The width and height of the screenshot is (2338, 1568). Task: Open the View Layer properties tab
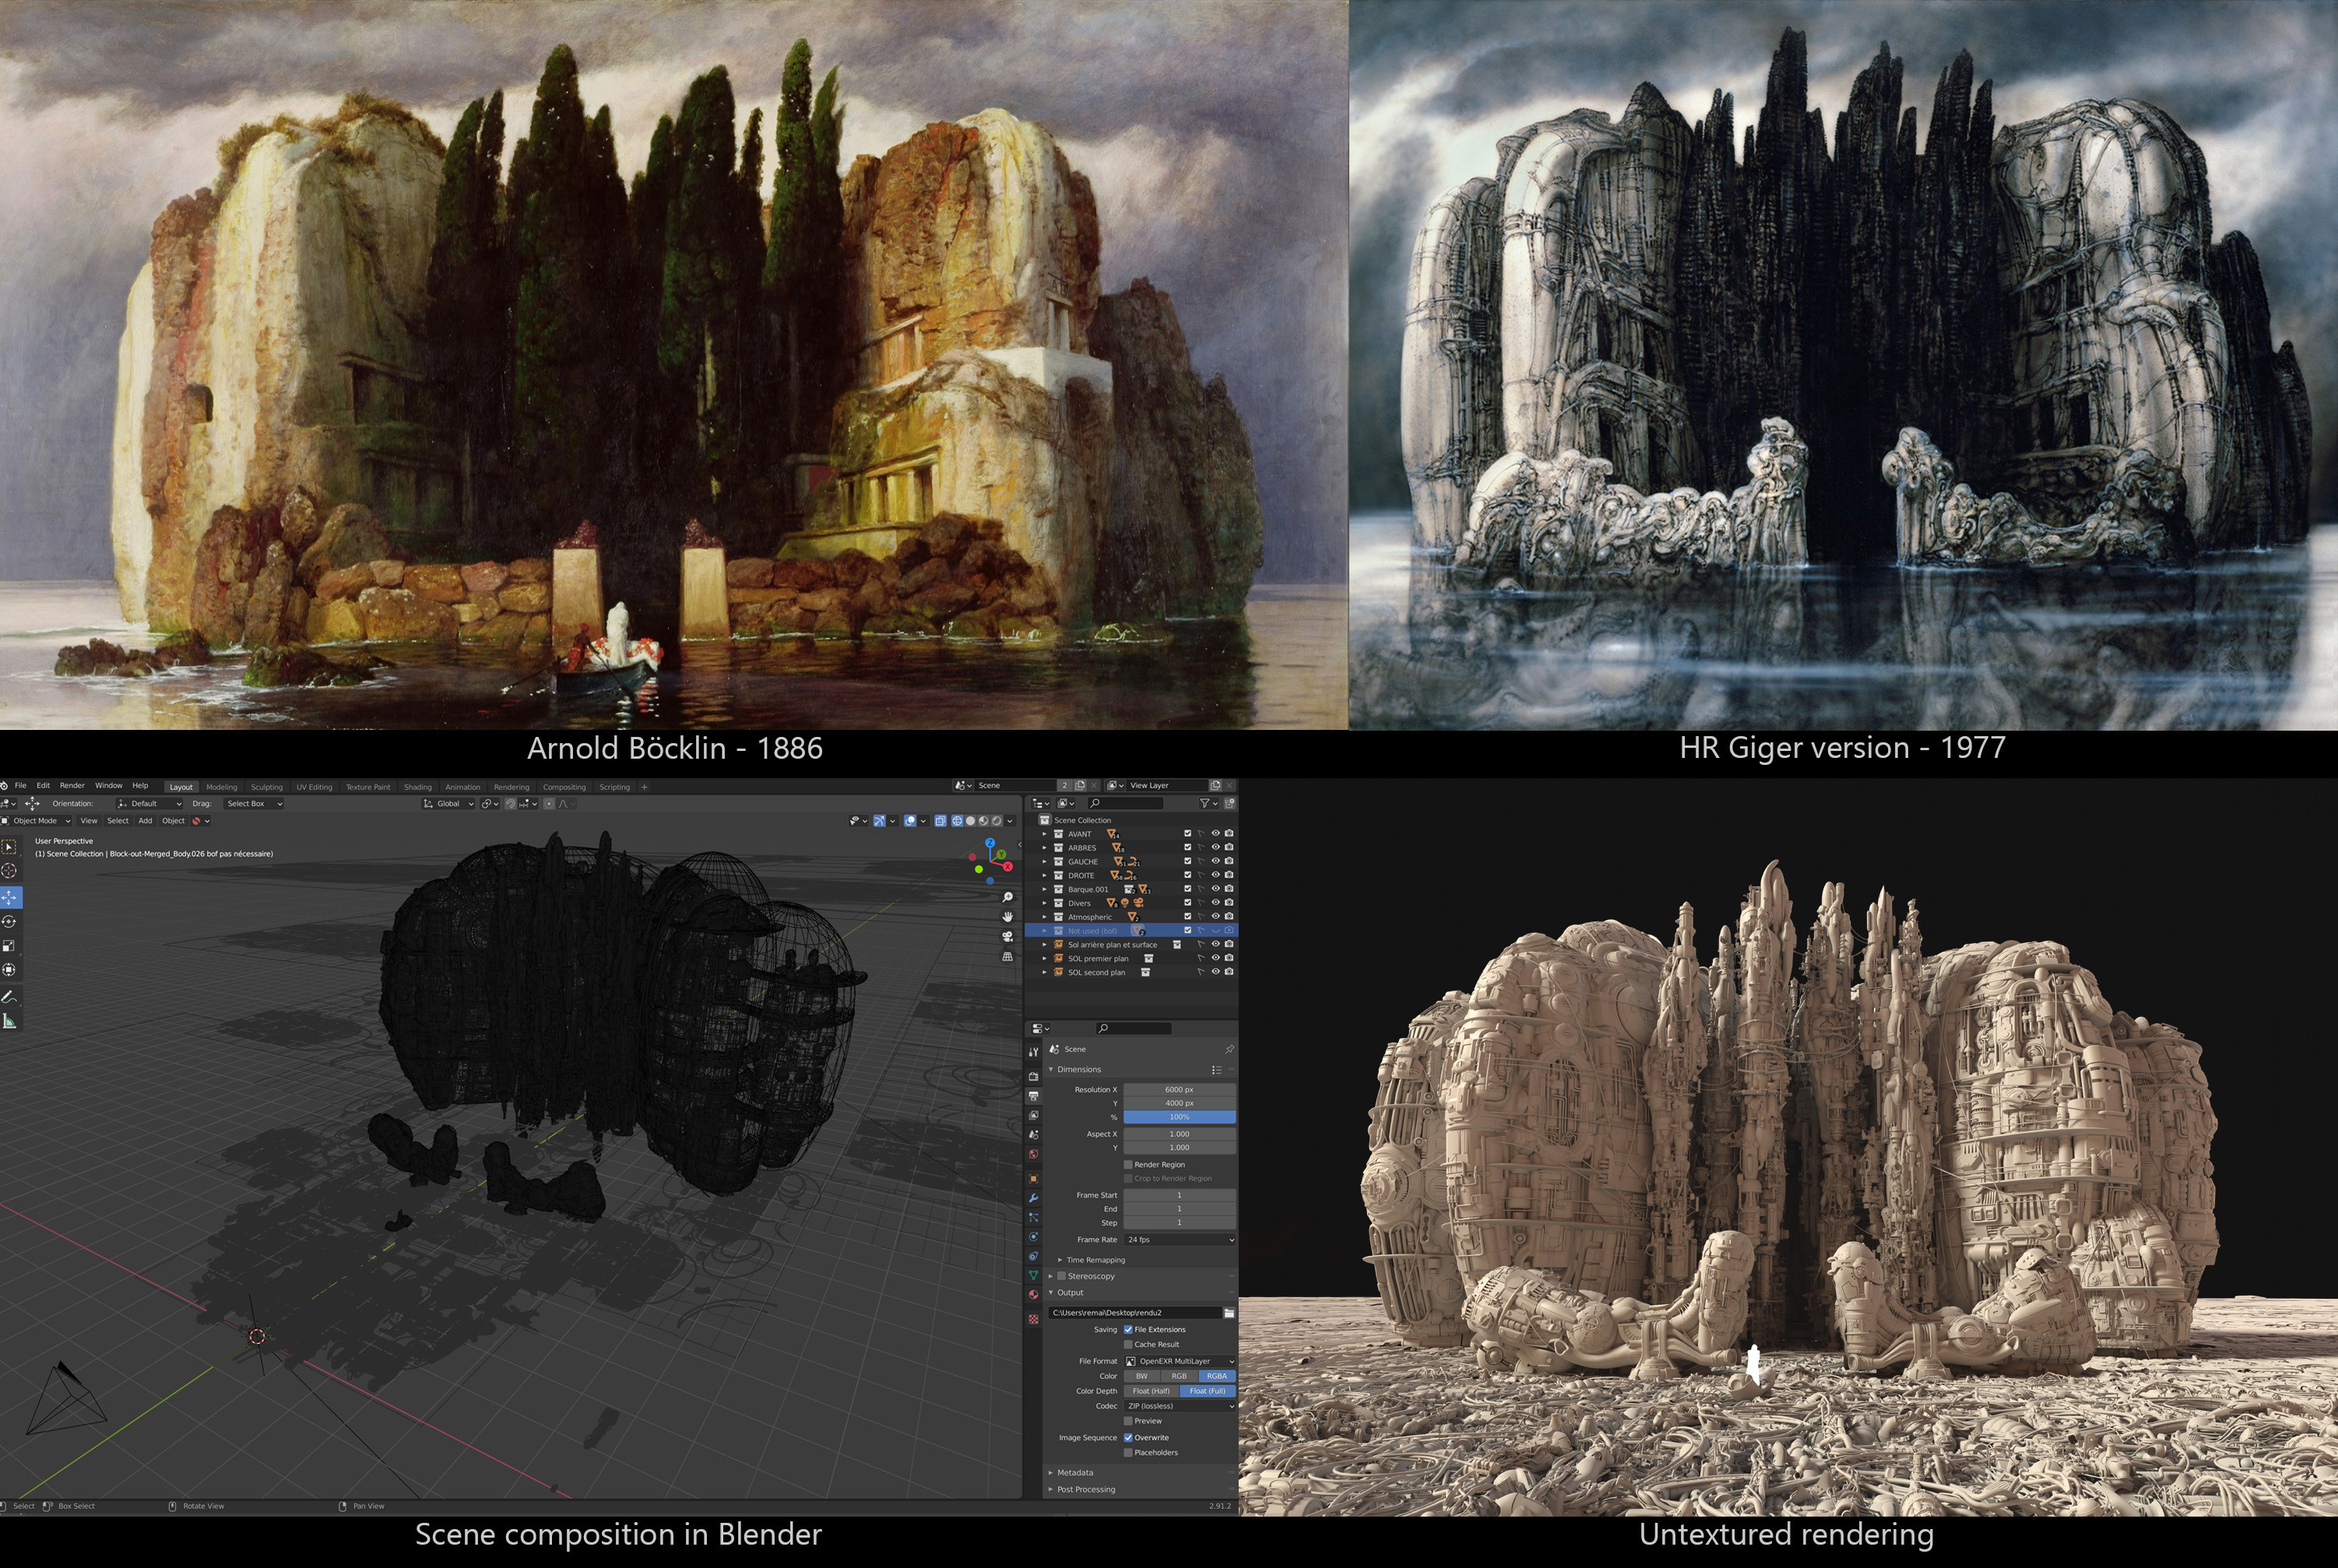click(x=1035, y=1115)
